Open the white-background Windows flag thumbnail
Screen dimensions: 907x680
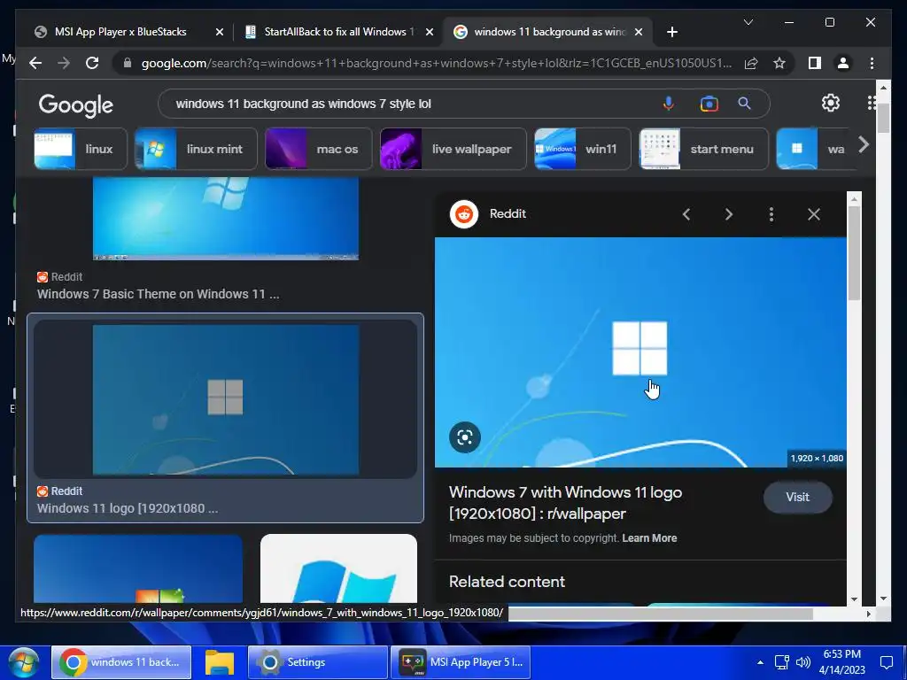[338, 568]
